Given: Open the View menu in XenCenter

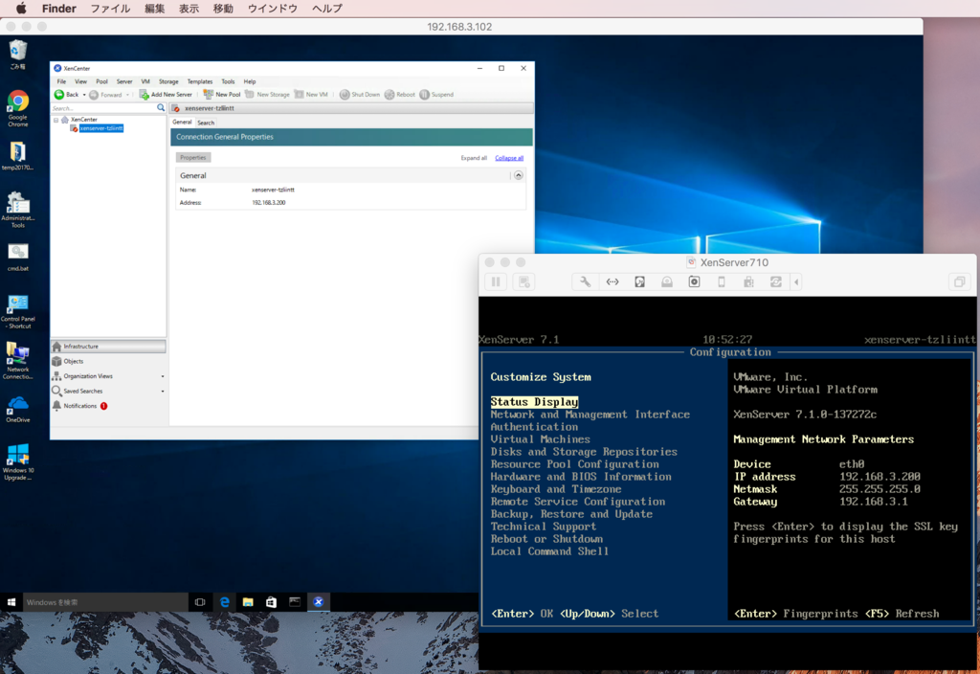Looking at the screenshot, I should pyautogui.click(x=80, y=81).
